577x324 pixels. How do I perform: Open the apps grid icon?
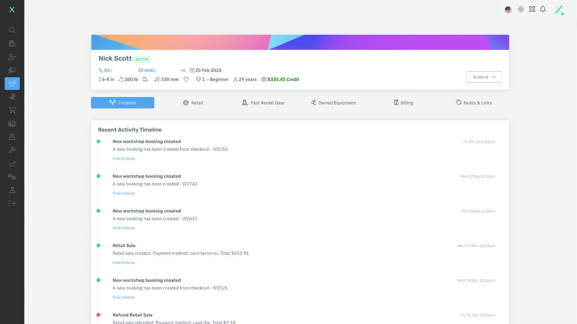532,9
